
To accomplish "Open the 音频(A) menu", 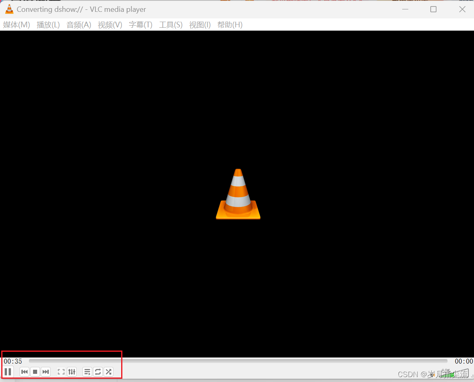I will [x=79, y=25].
